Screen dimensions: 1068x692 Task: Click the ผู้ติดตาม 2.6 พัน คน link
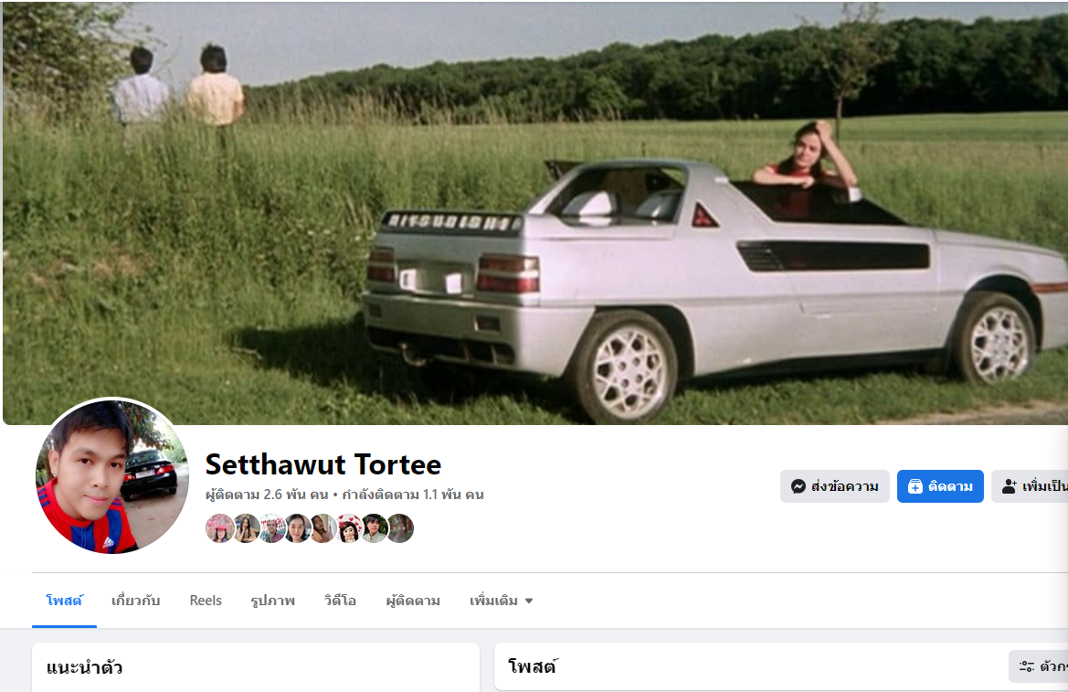coord(267,495)
